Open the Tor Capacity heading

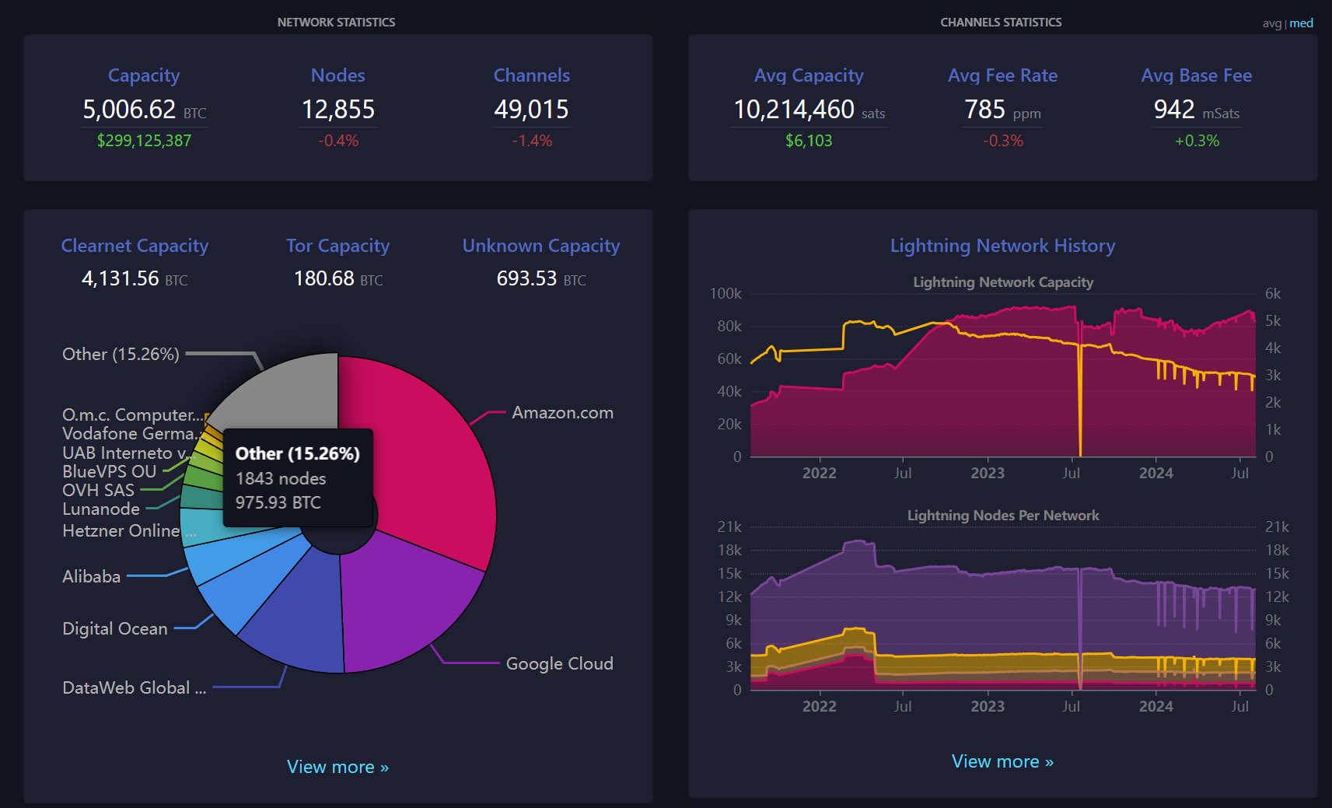coord(337,246)
